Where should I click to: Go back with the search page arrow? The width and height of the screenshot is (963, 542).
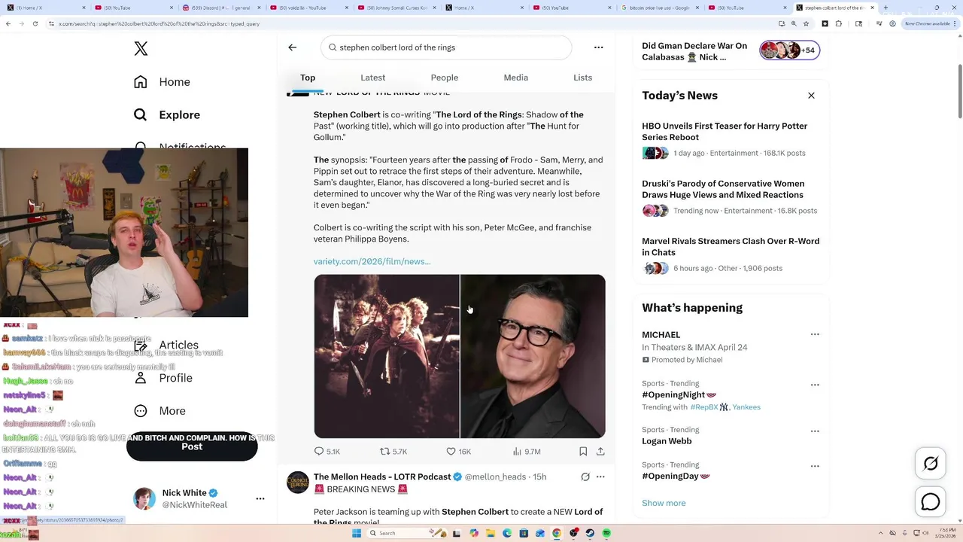coord(293,47)
